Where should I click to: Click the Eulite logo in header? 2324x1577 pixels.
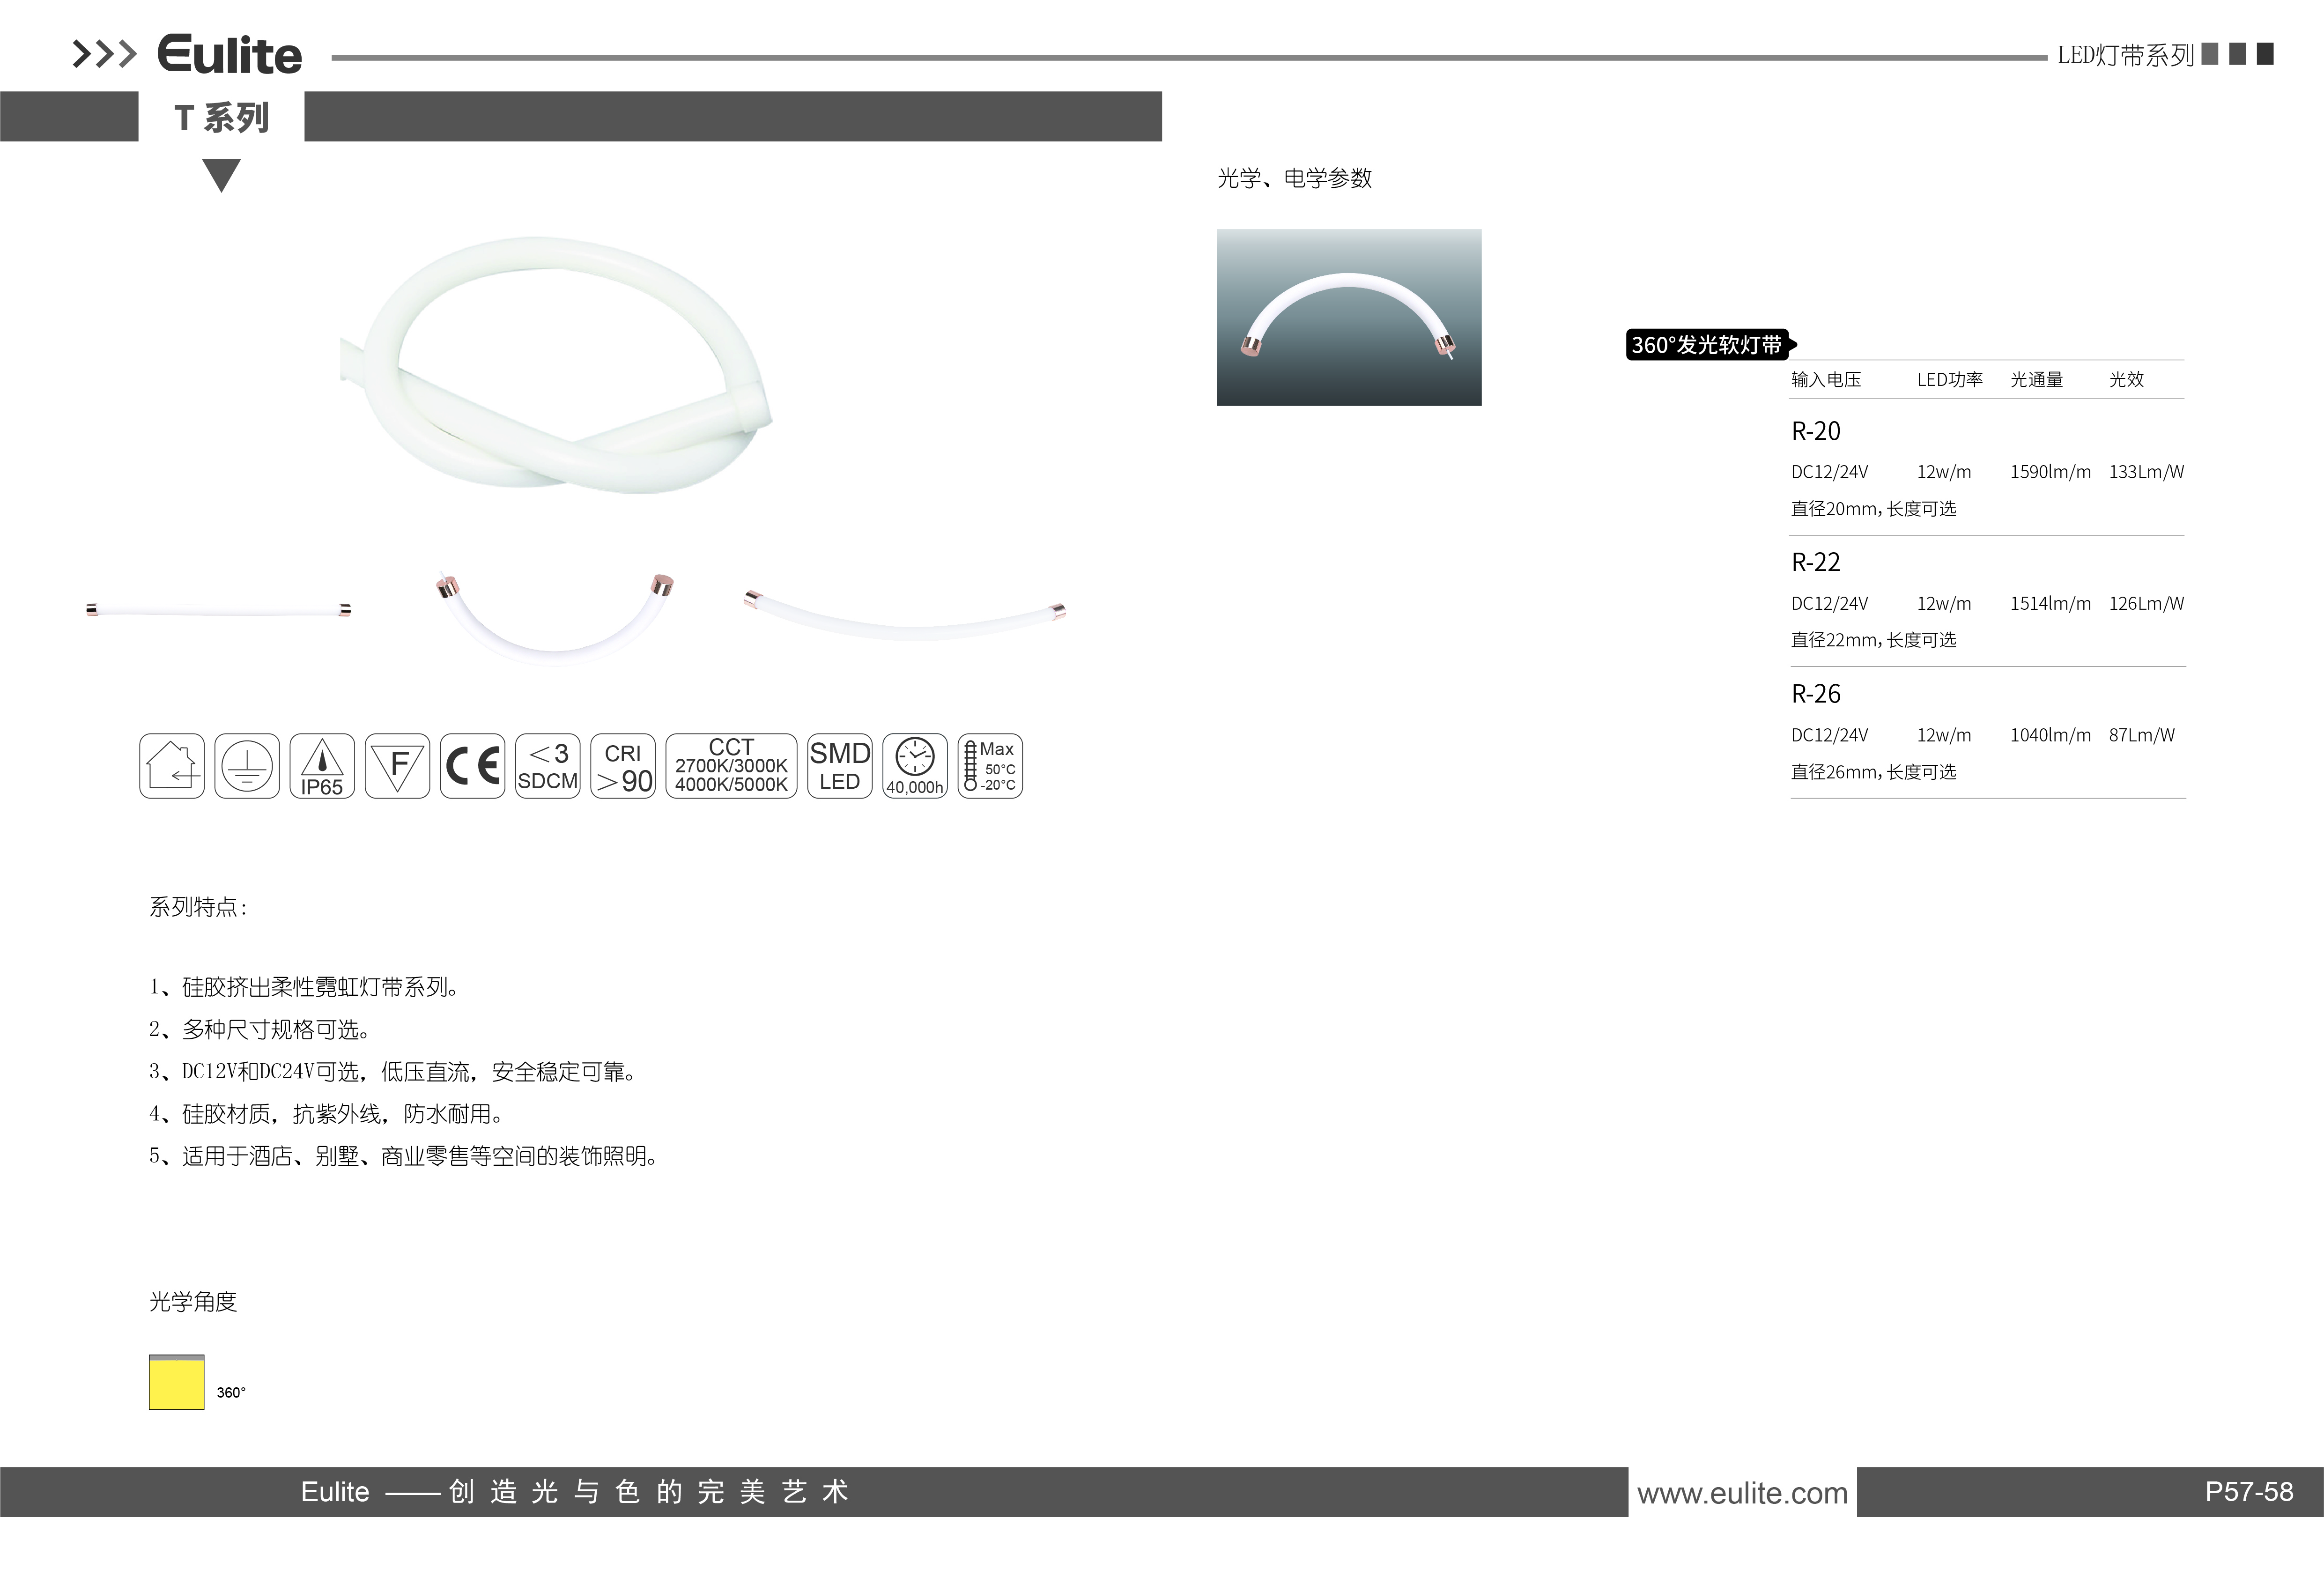pos(229,55)
